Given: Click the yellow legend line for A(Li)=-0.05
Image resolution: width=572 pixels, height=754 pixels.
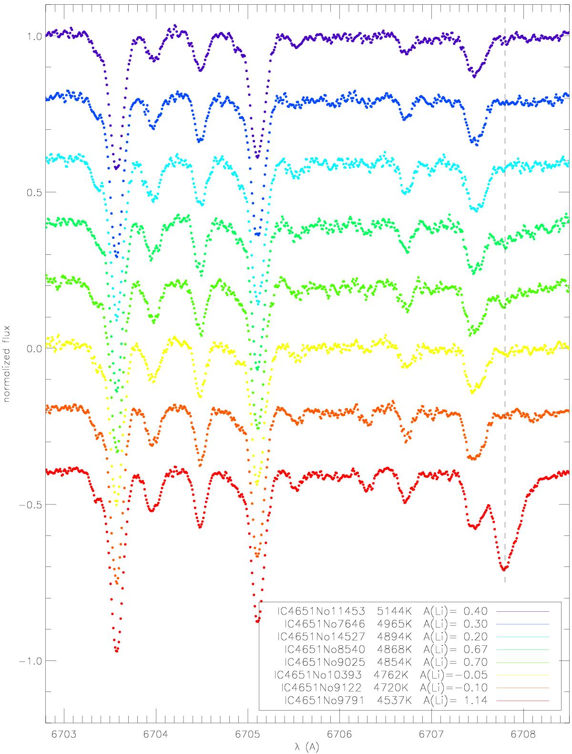Looking at the screenshot, I should [x=523, y=675].
